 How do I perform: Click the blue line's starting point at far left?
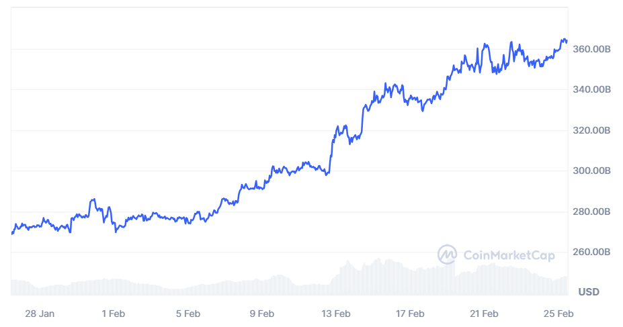click(12, 233)
